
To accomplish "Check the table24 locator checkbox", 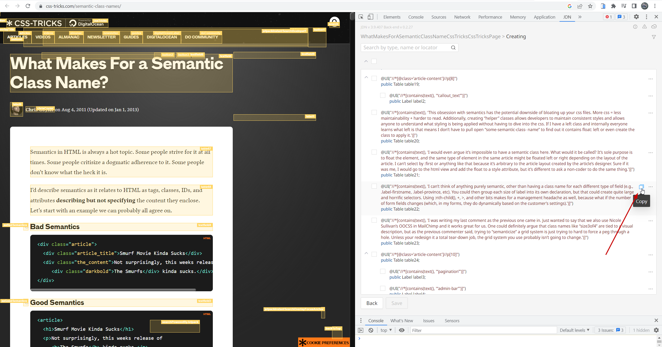I will [374, 254].
